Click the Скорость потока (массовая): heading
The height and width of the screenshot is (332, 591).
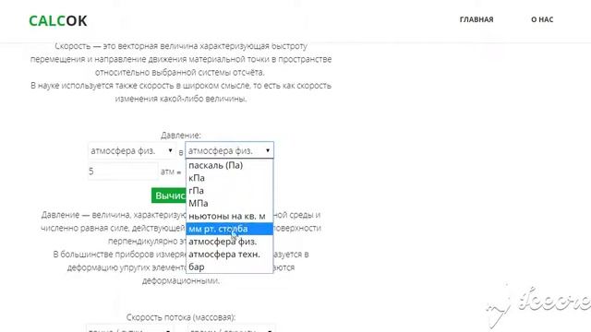click(181, 317)
